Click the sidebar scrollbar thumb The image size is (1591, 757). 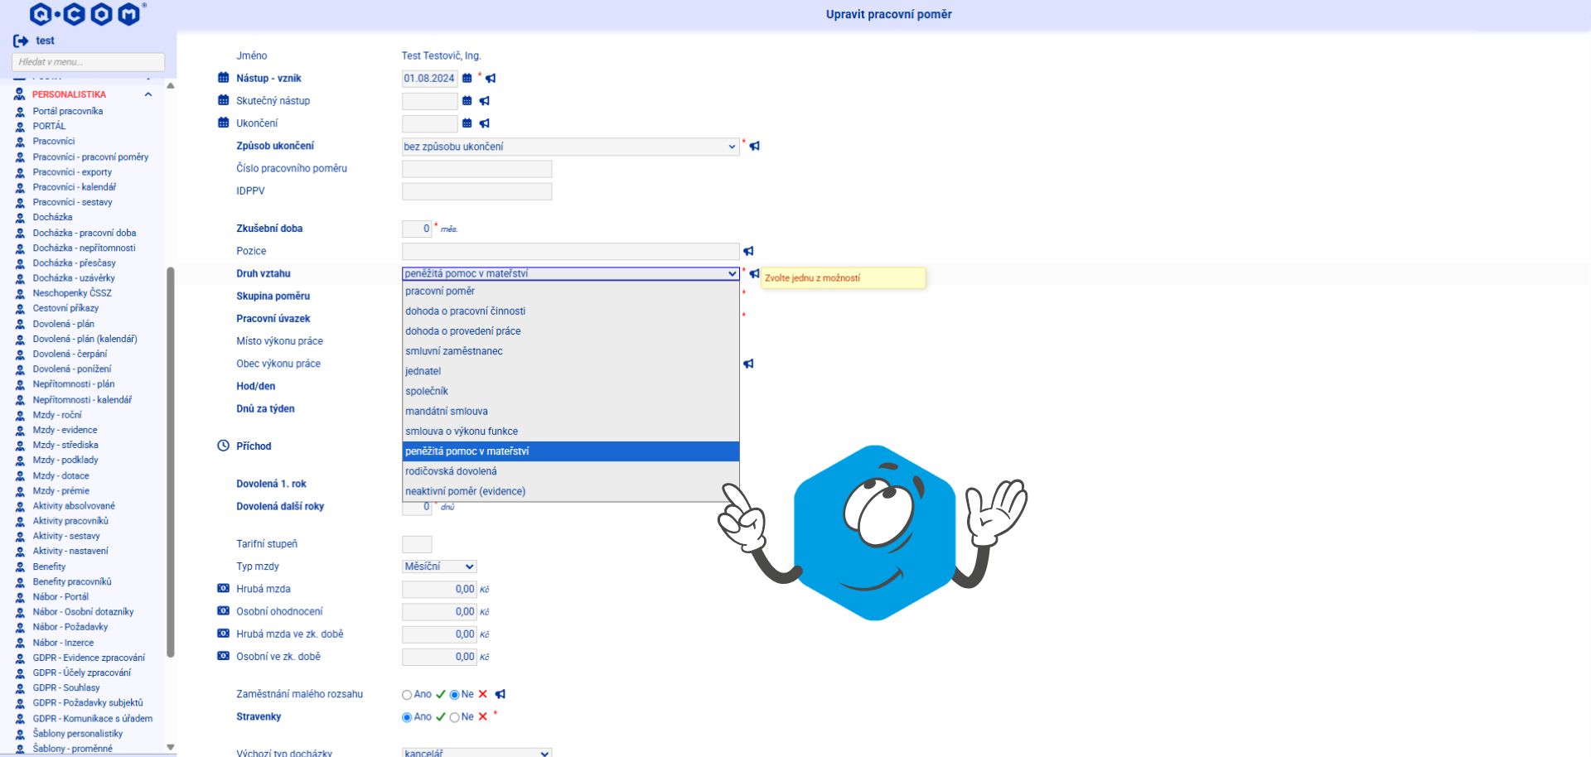pyautogui.click(x=171, y=461)
